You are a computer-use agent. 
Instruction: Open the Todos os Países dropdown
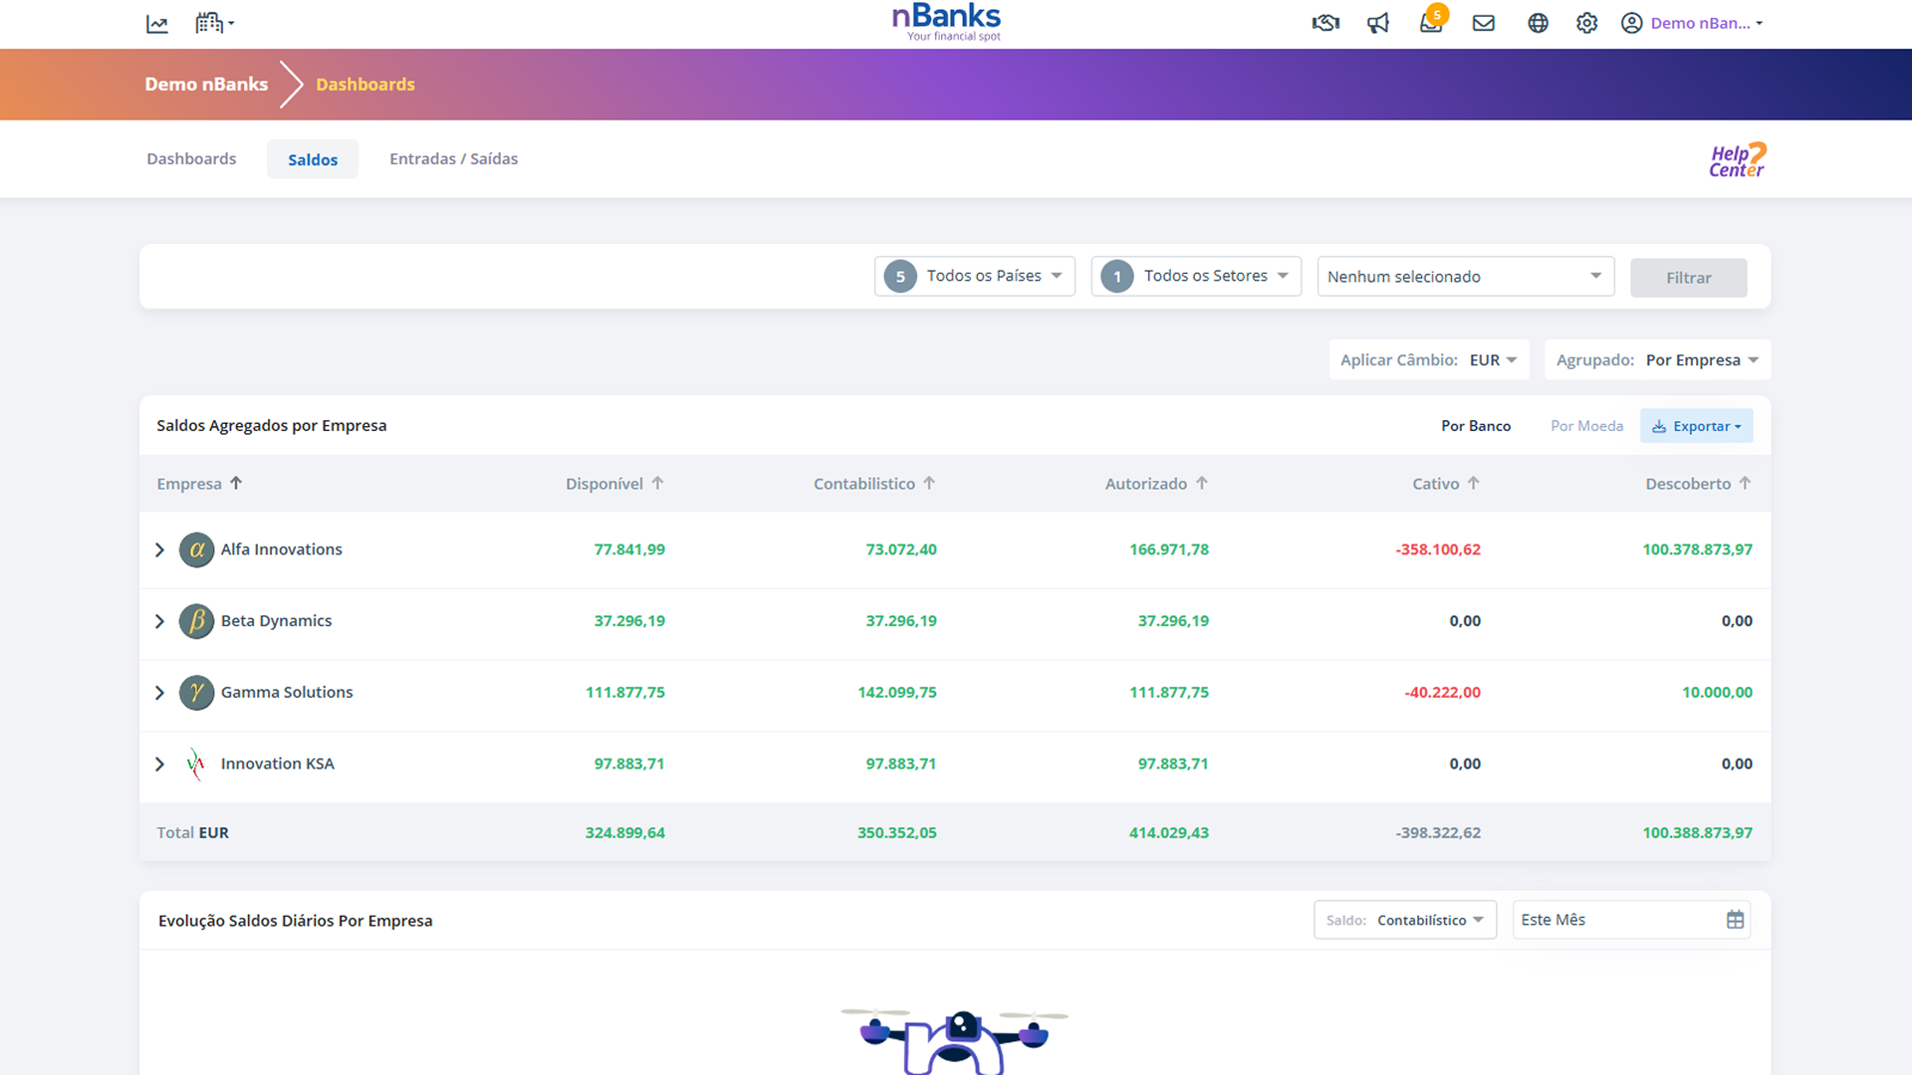click(974, 277)
